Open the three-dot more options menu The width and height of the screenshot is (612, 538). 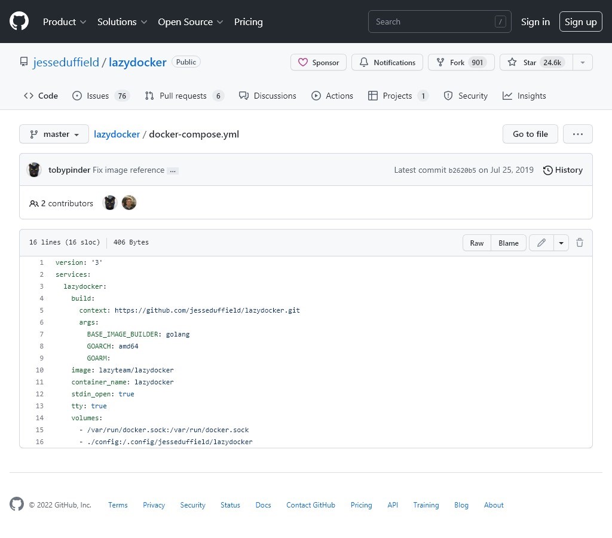(x=577, y=134)
